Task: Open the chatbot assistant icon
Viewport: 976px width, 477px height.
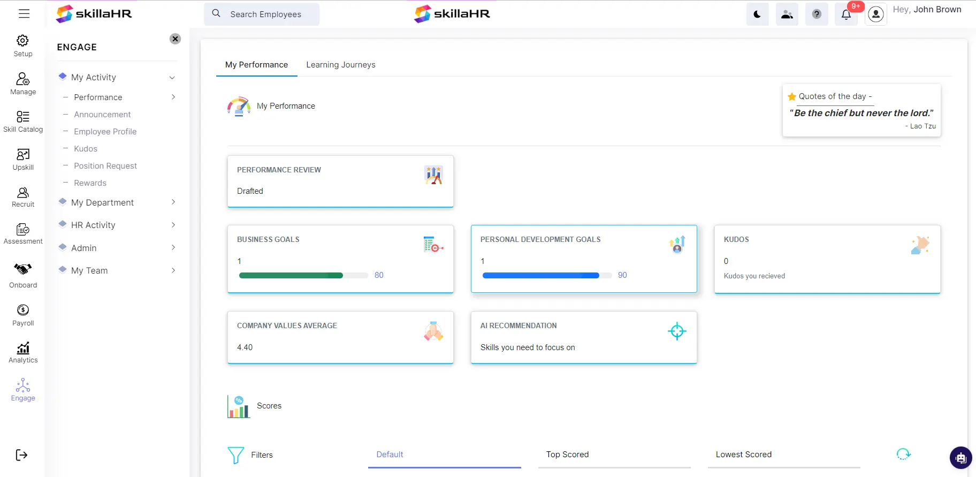Action: (x=961, y=458)
